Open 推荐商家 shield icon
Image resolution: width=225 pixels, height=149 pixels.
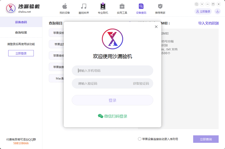pos(160,6)
